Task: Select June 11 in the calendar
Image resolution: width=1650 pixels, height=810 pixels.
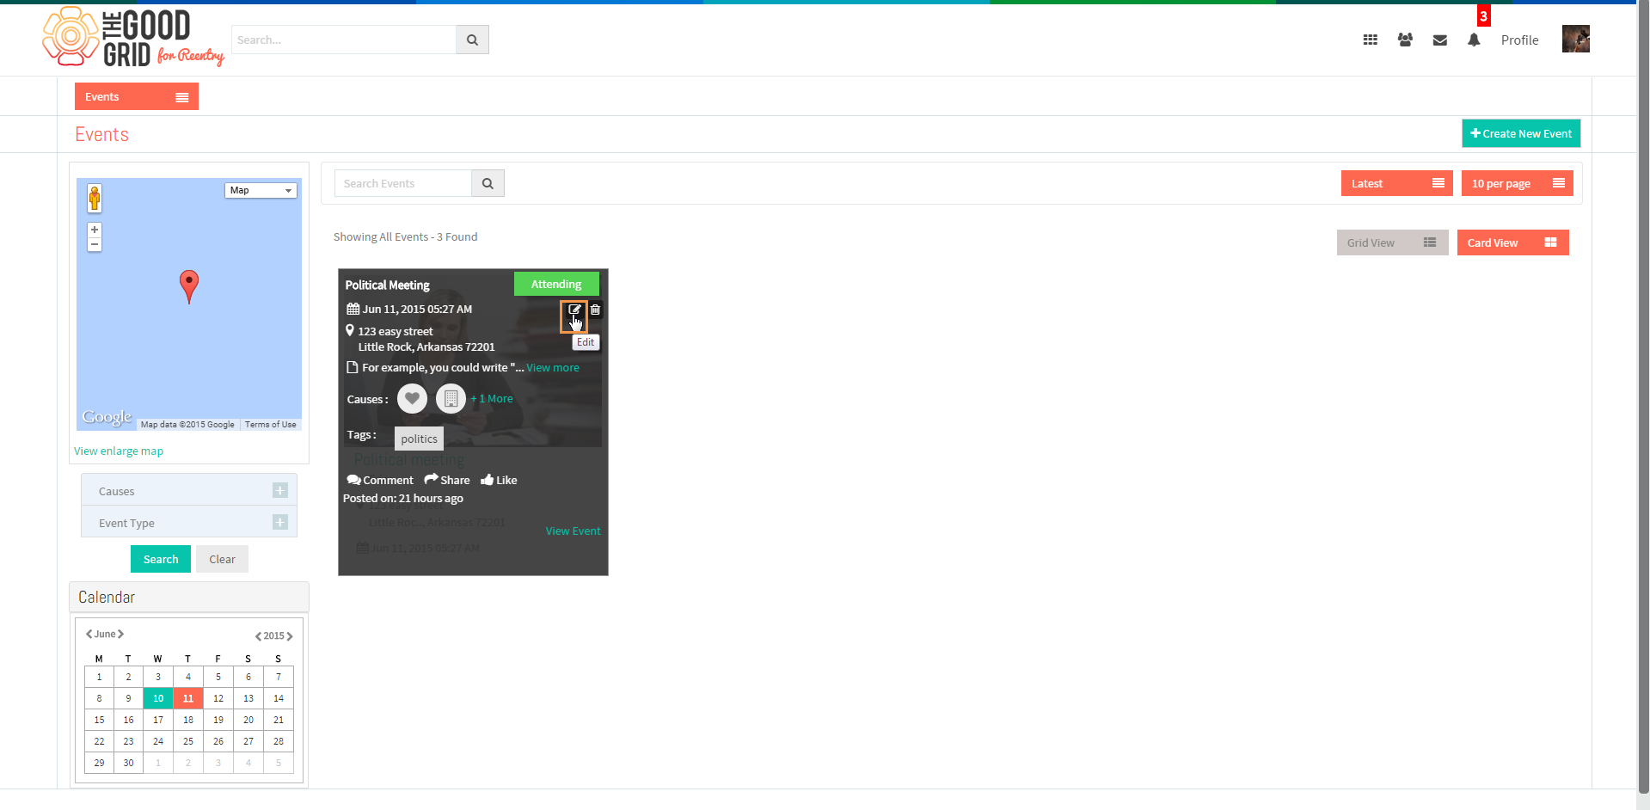Action: tap(188, 698)
